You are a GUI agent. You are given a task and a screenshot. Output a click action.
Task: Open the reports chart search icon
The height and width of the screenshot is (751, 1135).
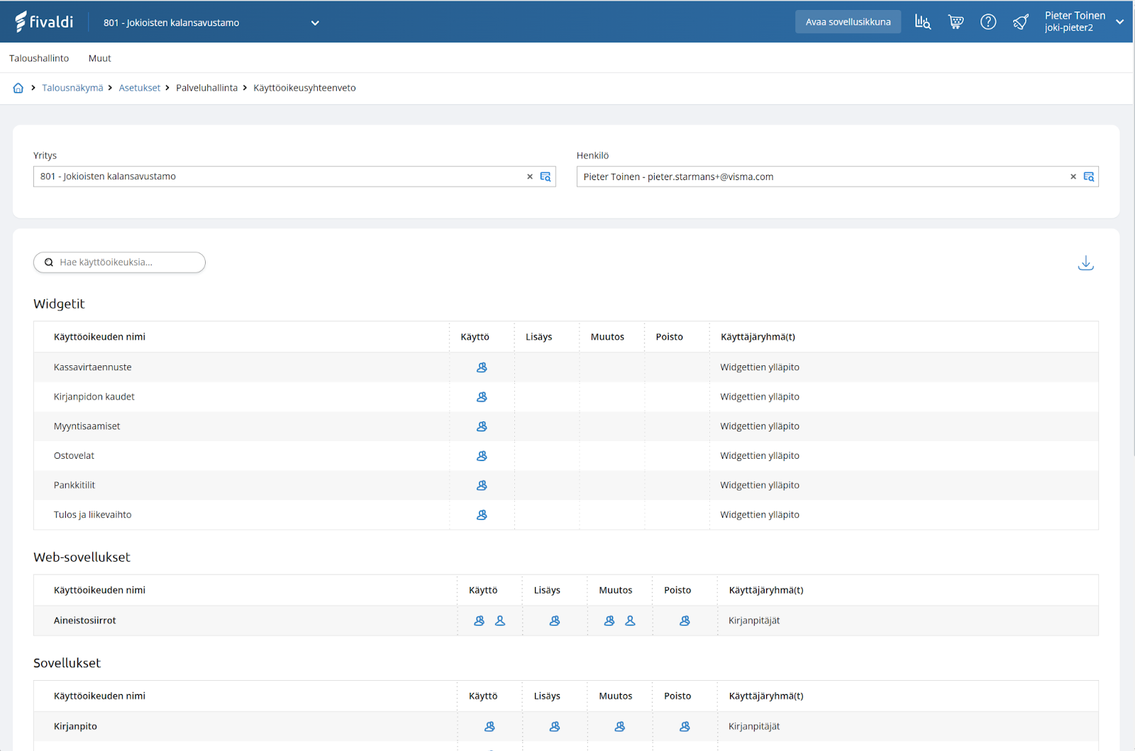[922, 22]
